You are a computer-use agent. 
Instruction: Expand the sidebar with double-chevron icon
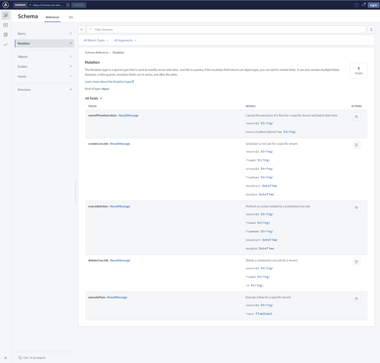point(6,358)
